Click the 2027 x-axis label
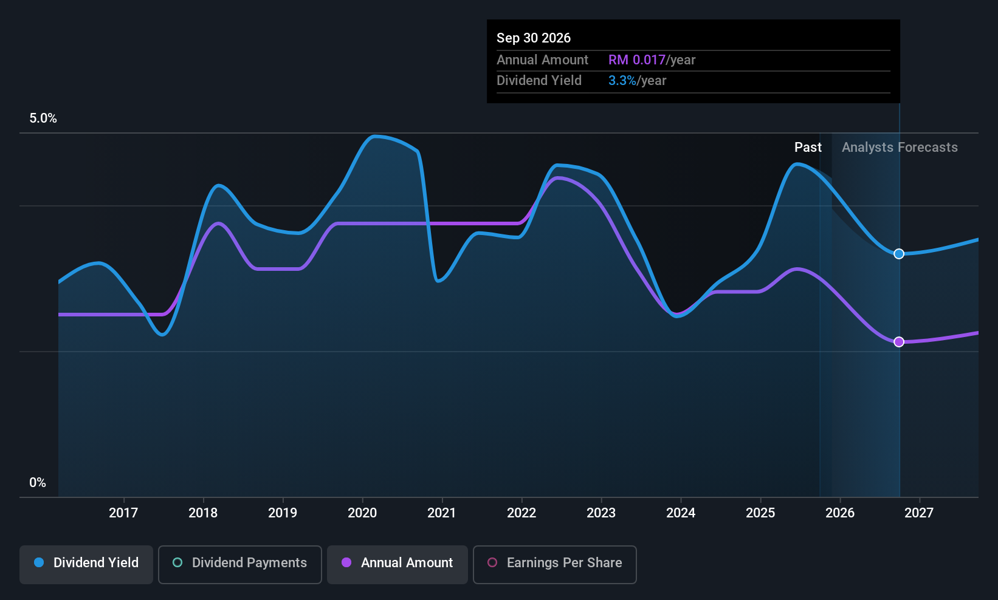The height and width of the screenshot is (600, 998). click(x=919, y=513)
